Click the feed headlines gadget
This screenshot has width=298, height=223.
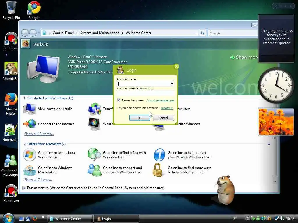[276, 39]
